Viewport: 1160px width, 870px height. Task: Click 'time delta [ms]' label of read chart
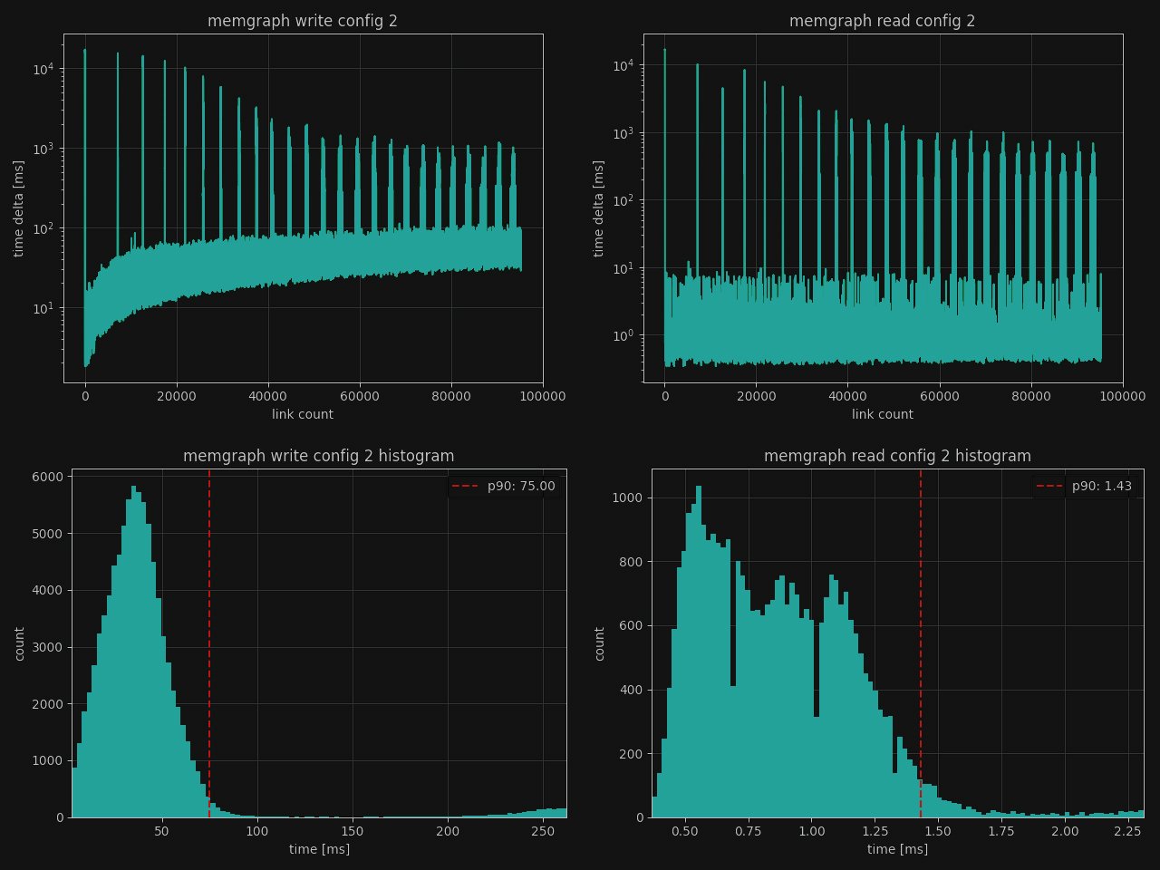599,208
